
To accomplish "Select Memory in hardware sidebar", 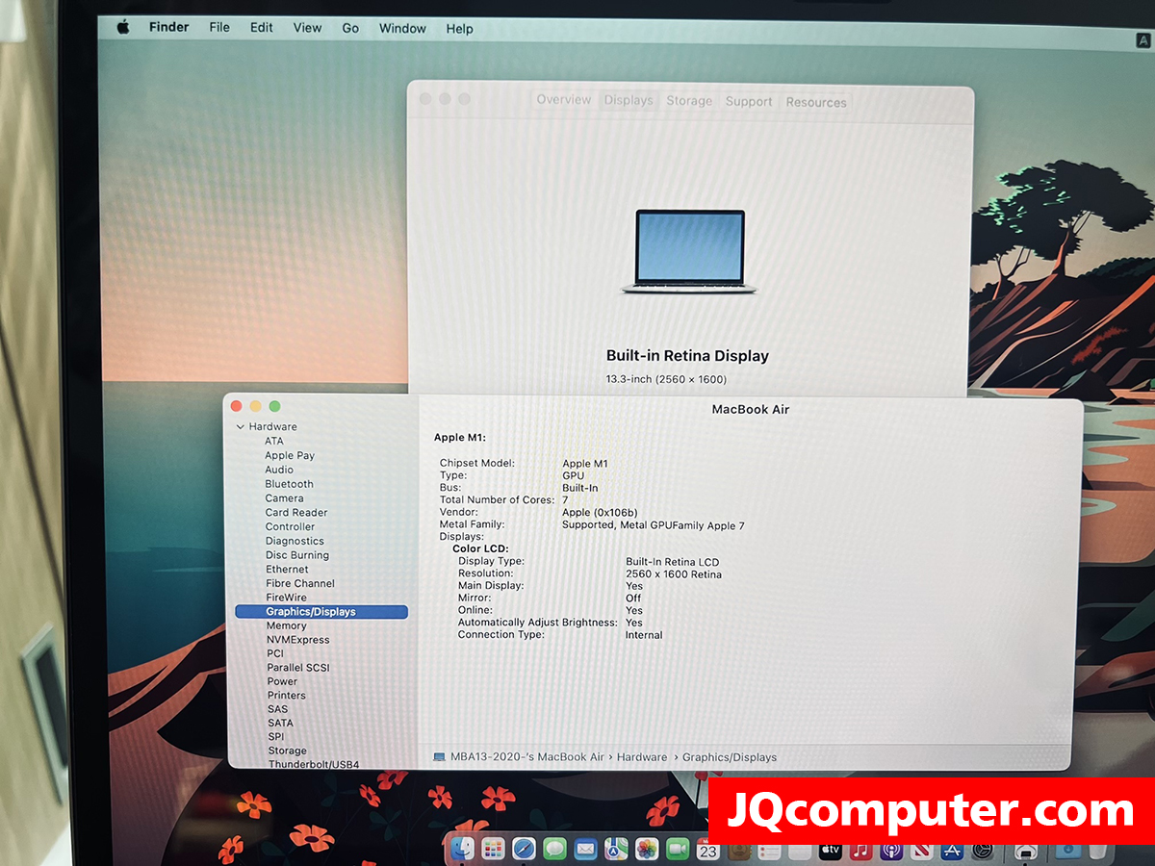I will coord(287,625).
